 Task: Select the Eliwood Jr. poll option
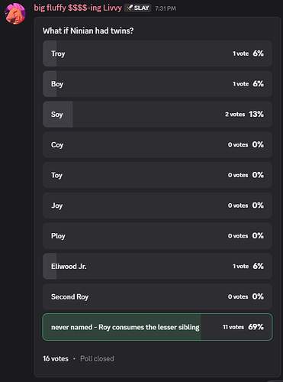[157, 266]
